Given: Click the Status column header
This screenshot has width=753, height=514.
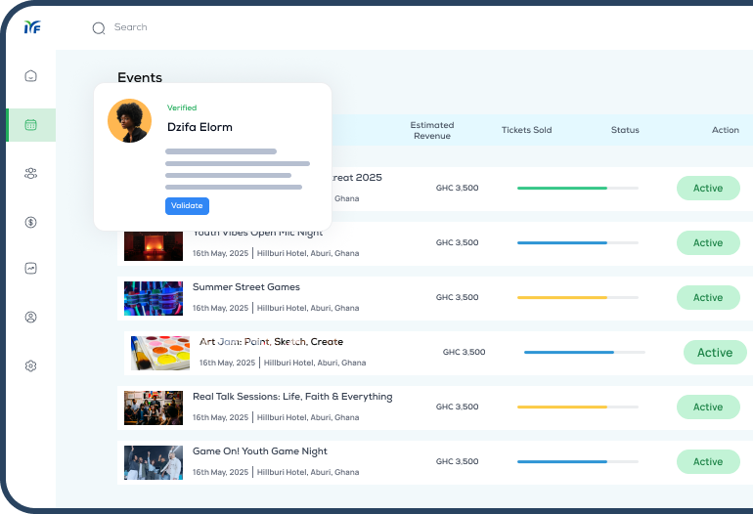Looking at the screenshot, I should tap(625, 130).
